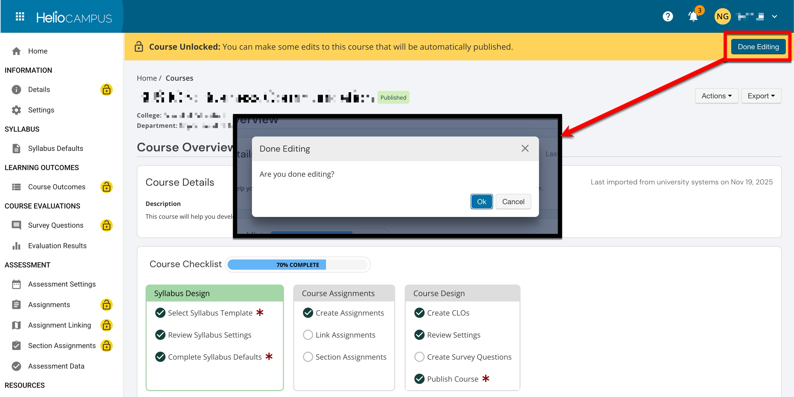The height and width of the screenshot is (397, 794).
Task: Toggle the Section Assignments checklist circle
Action: tap(308, 357)
